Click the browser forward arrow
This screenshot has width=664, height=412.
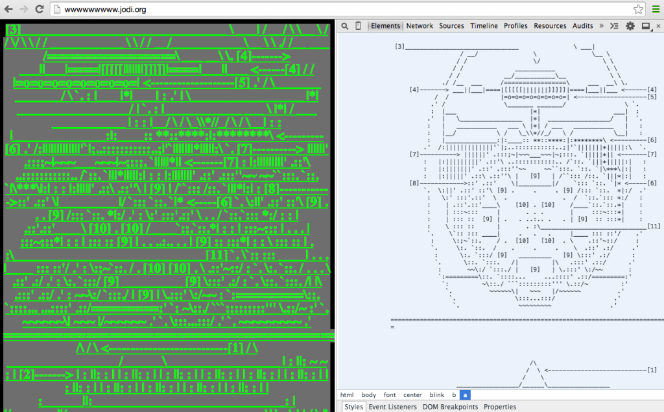pyautogui.click(x=25, y=9)
